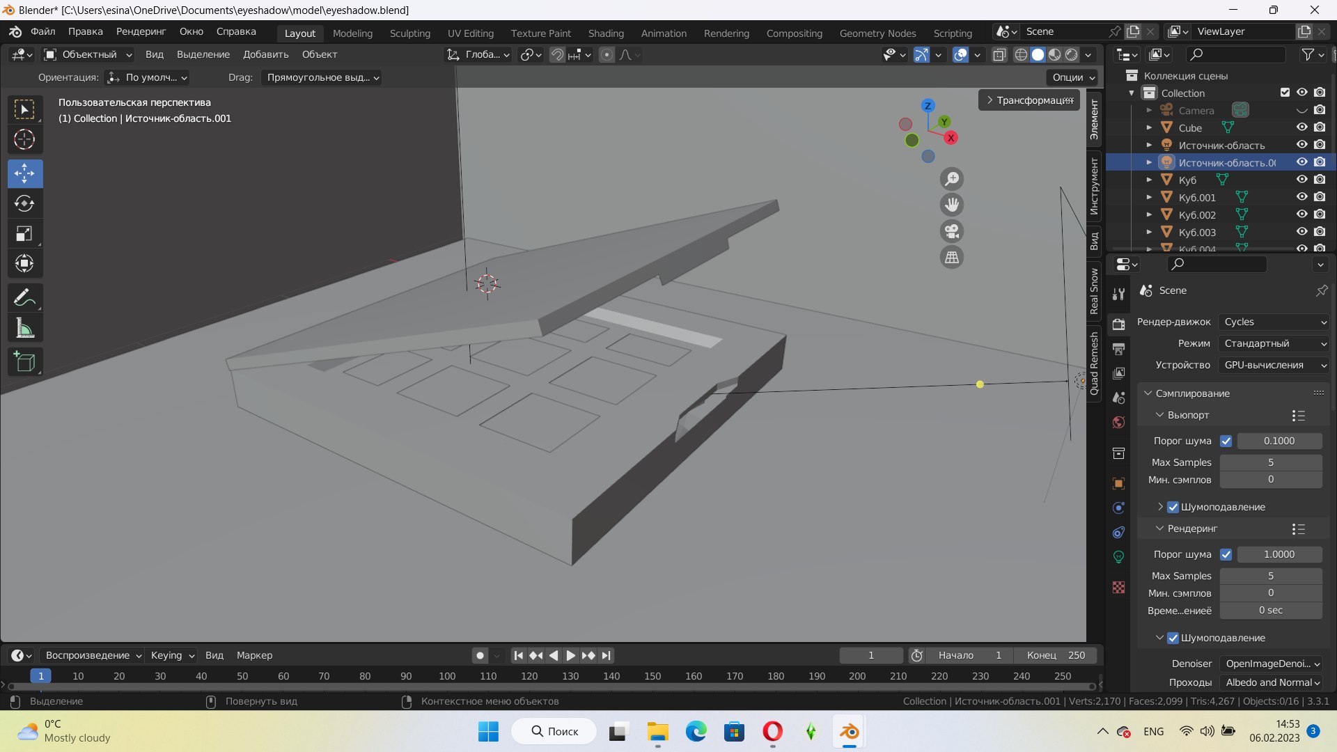Switch to the Shading workspace tab

605,33
